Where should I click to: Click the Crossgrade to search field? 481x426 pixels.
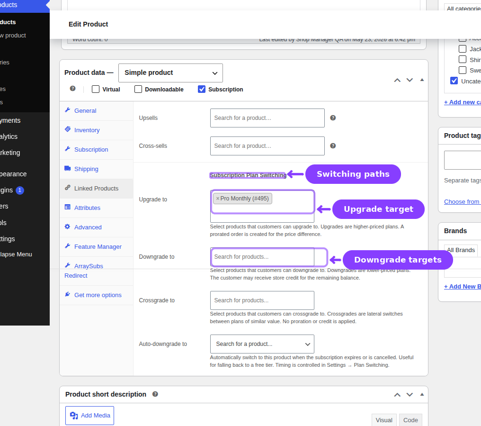click(262, 300)
